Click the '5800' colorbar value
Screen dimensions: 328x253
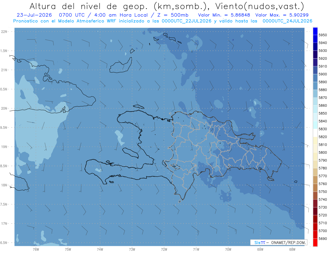pos(323,152)
